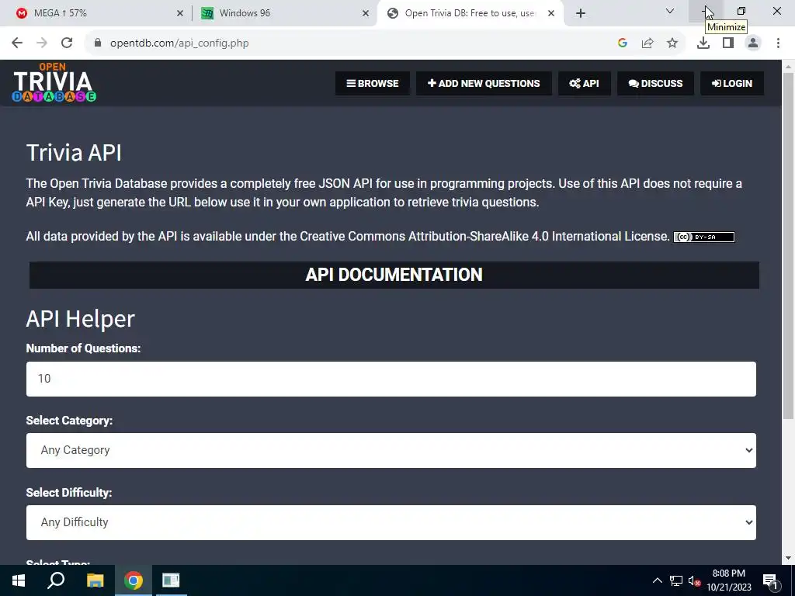Click the forward navigation arrow
Screen dimensions: 795x596
point(42,43)
